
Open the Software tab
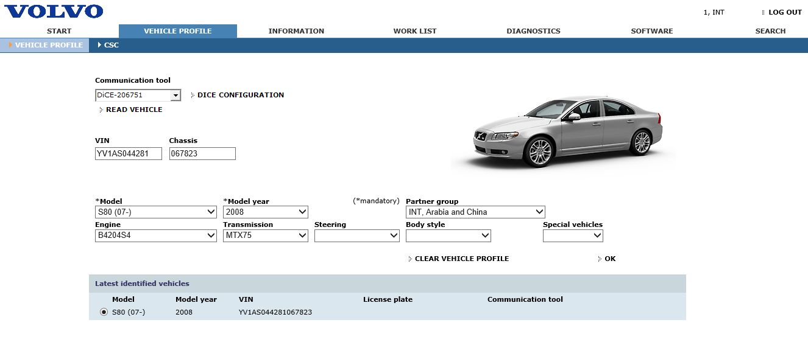tap(652, 31)
